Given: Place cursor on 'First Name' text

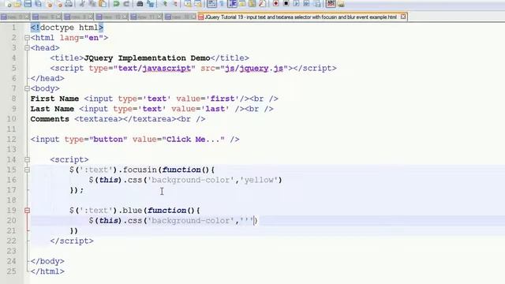Looking at the screenshot, I should click(54, 99).
